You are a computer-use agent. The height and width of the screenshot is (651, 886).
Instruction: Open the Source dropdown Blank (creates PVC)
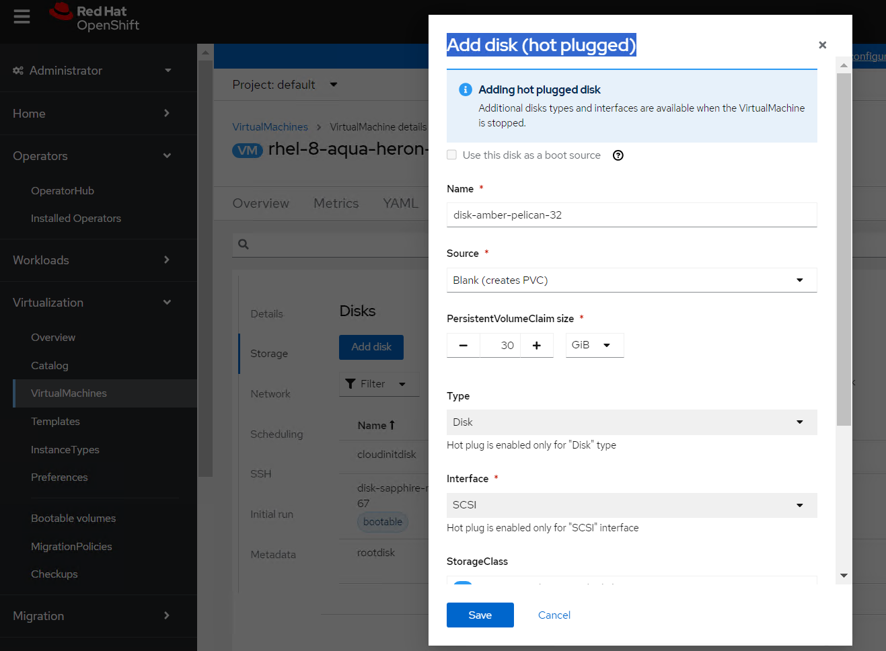(632, 280)
